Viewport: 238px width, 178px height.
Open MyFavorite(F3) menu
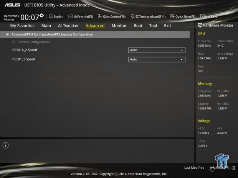click(81, 16)
